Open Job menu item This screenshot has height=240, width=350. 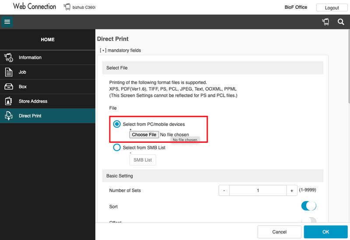(x=48, y=72)
